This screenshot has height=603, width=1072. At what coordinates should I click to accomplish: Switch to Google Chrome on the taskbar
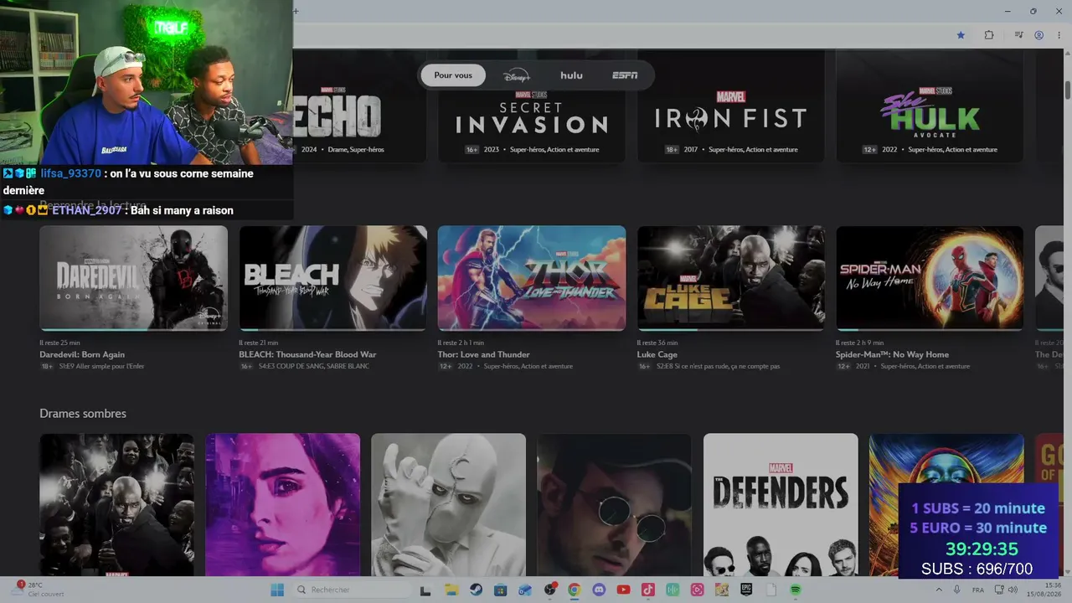point(575,590)
